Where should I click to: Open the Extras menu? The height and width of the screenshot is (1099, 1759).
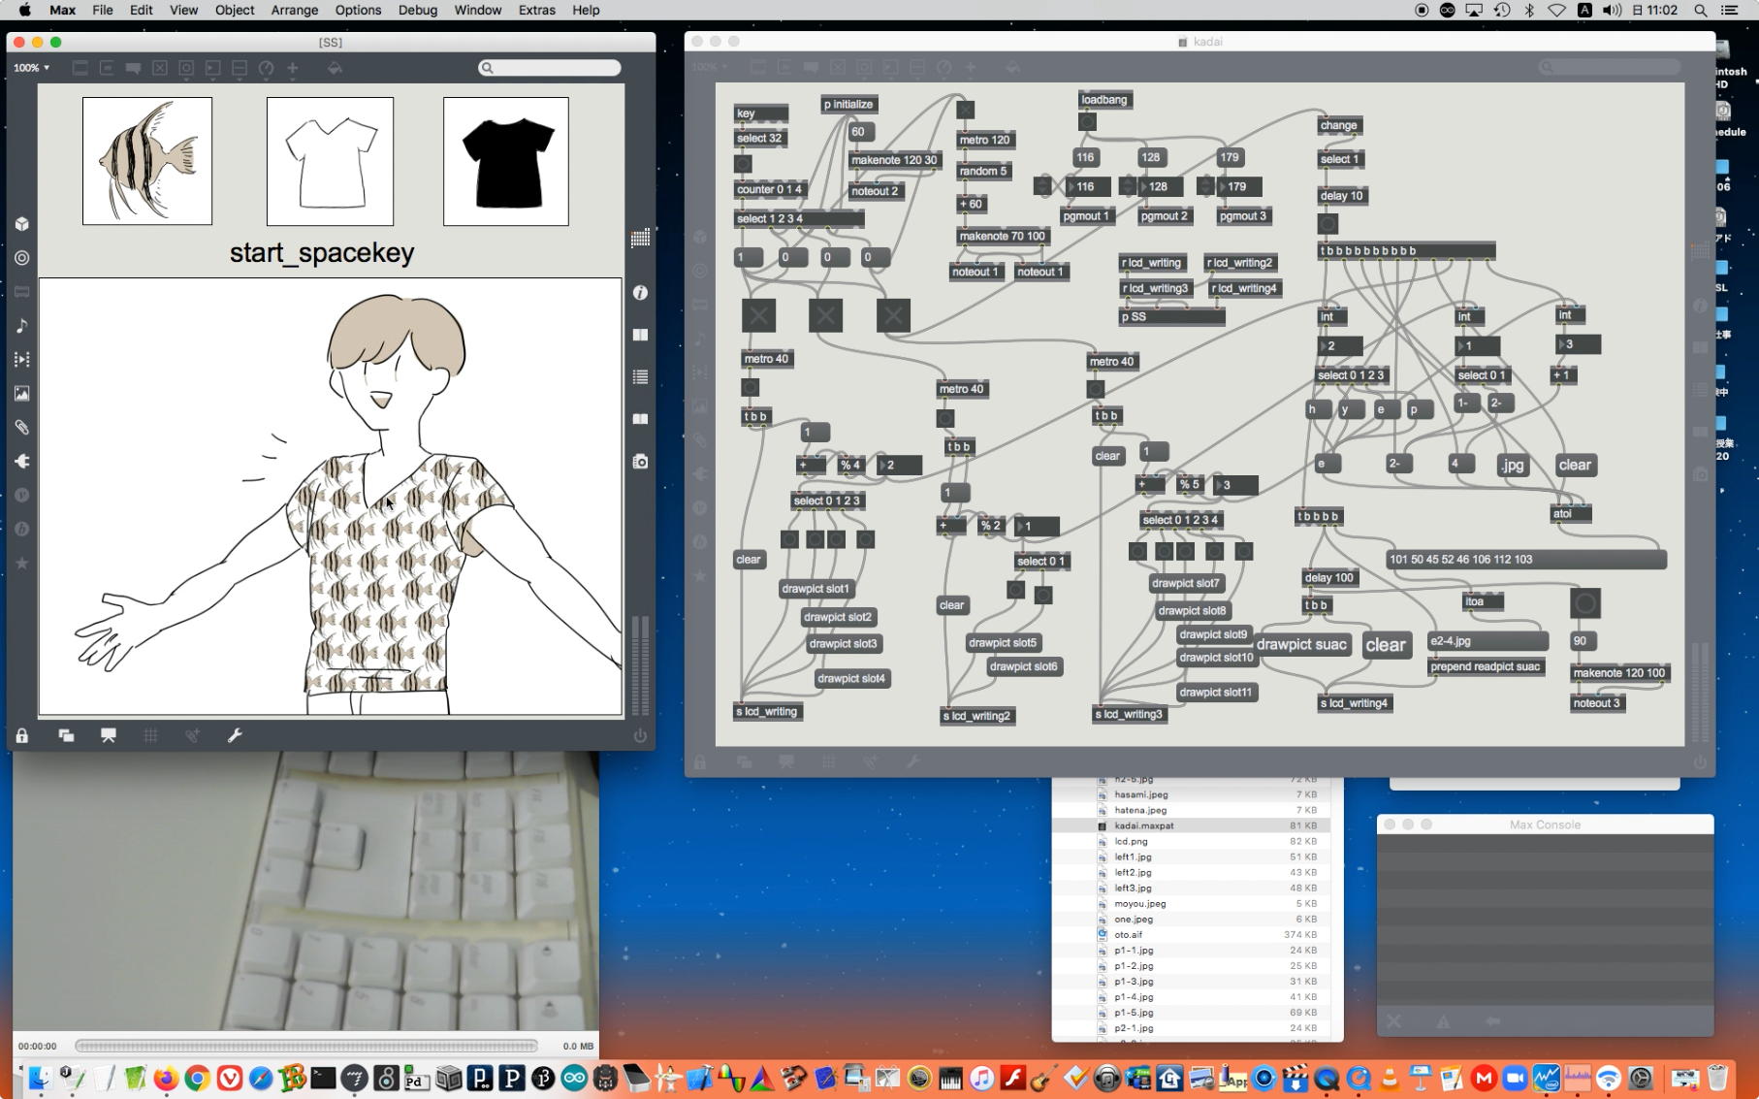(536, 10)
